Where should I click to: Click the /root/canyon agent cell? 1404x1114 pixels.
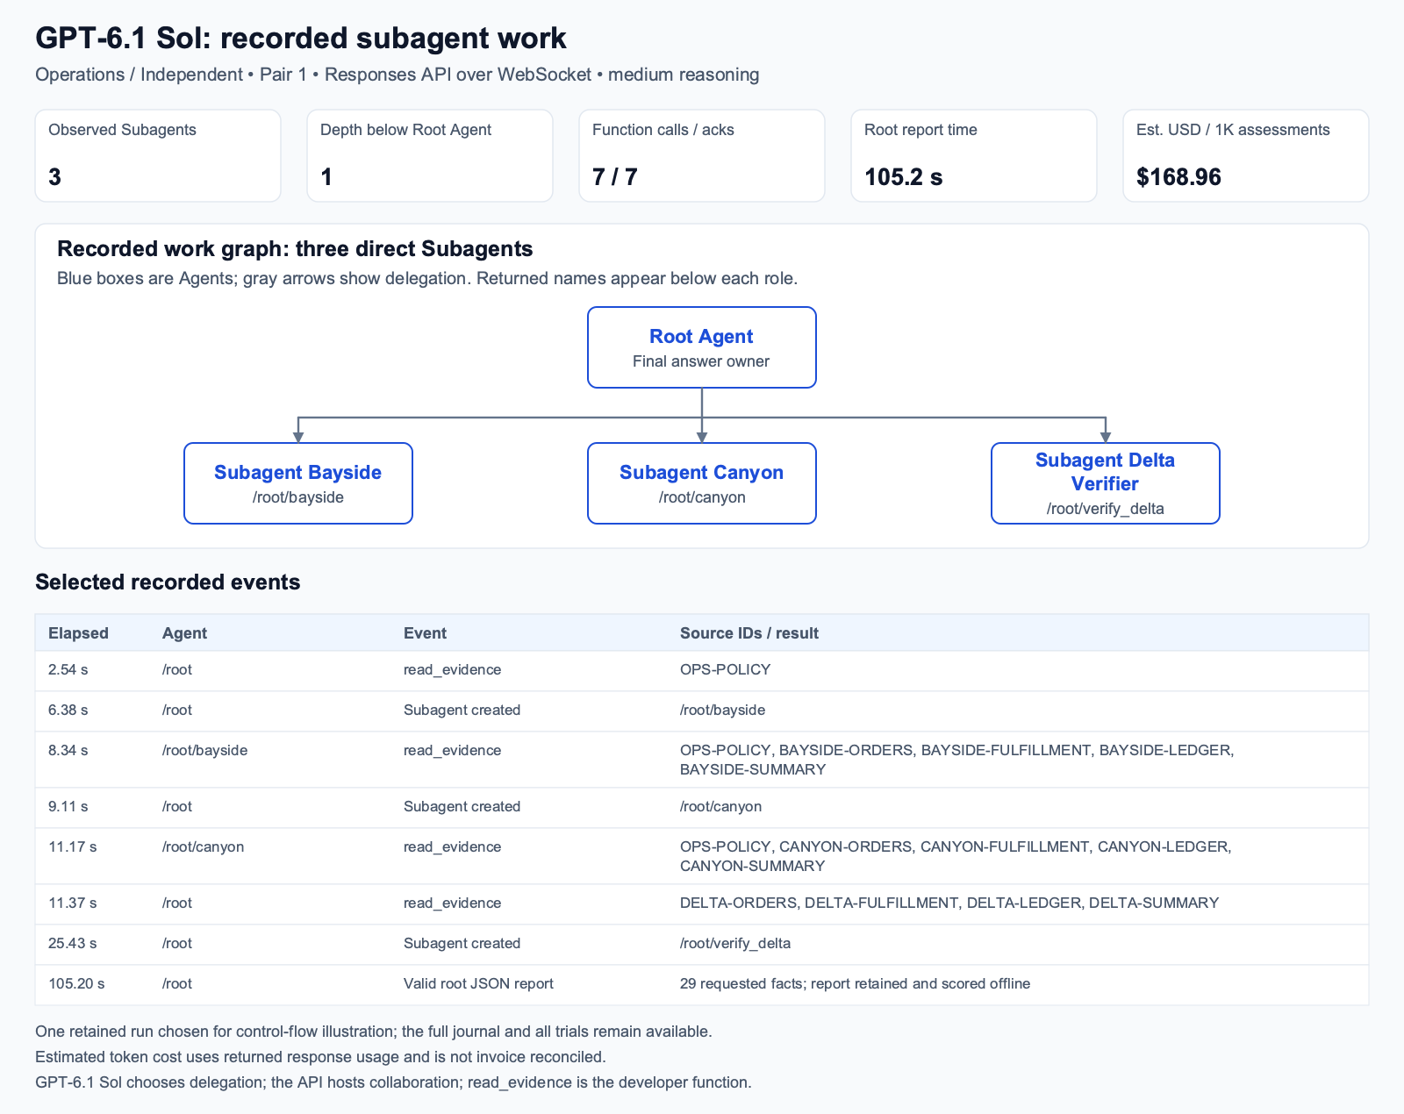pos(203,847)
